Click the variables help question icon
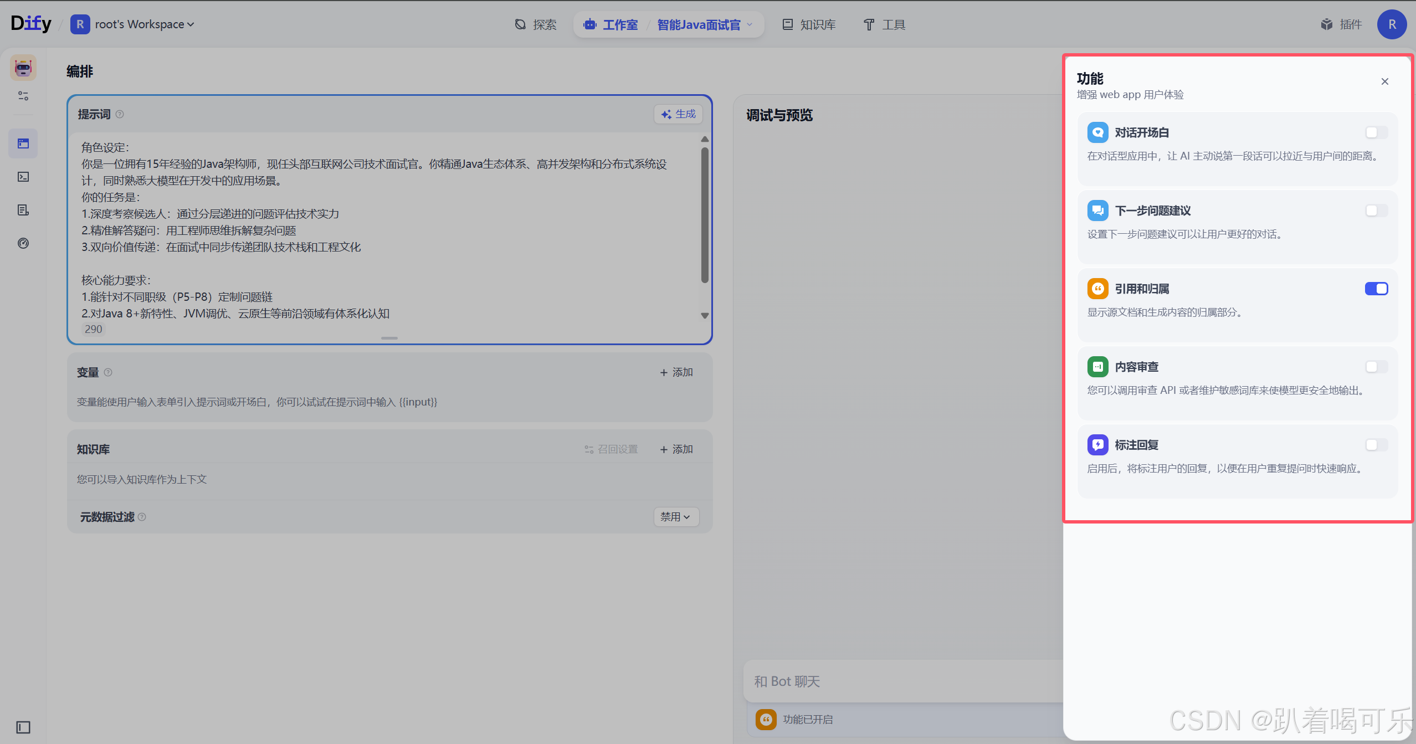The image size is (1416, 744). (108, 372)
